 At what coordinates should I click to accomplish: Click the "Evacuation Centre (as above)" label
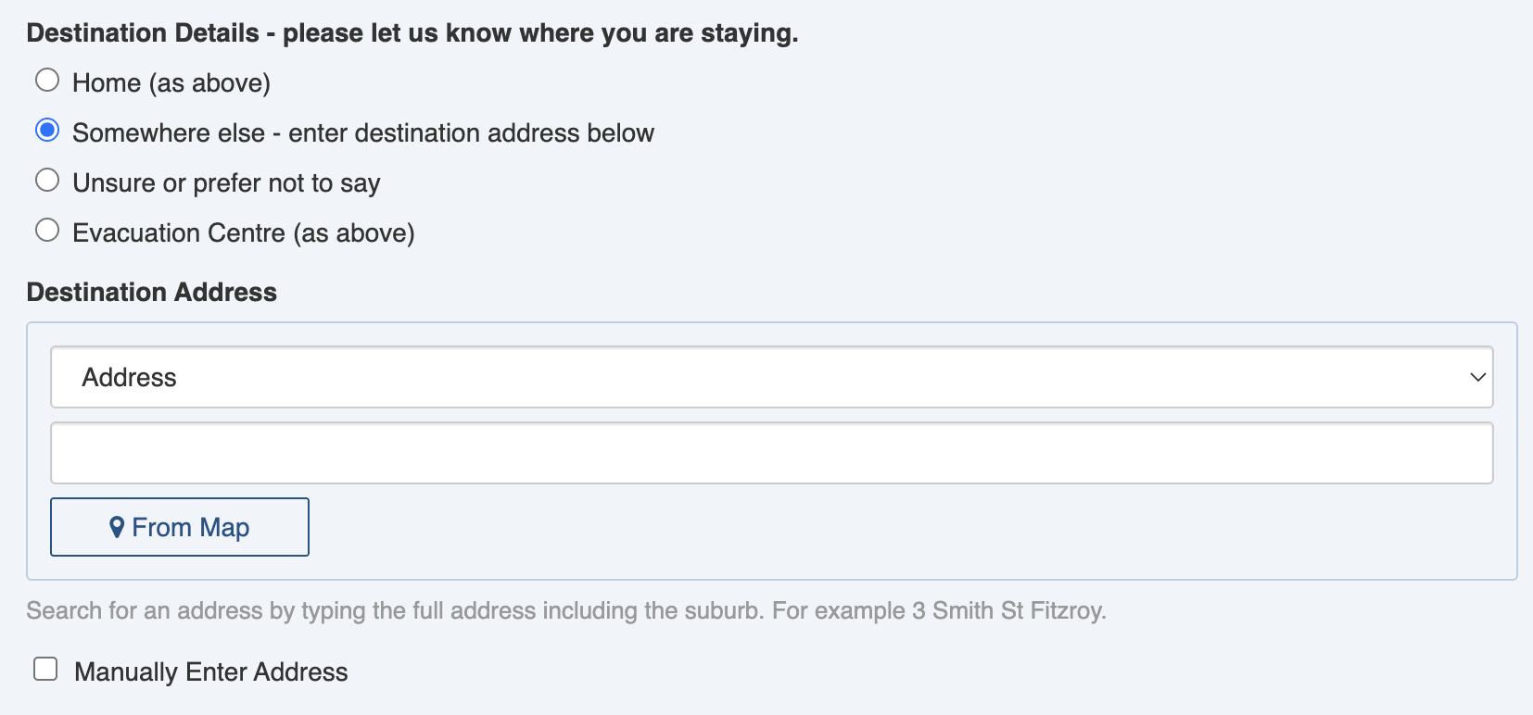point(244,233)
